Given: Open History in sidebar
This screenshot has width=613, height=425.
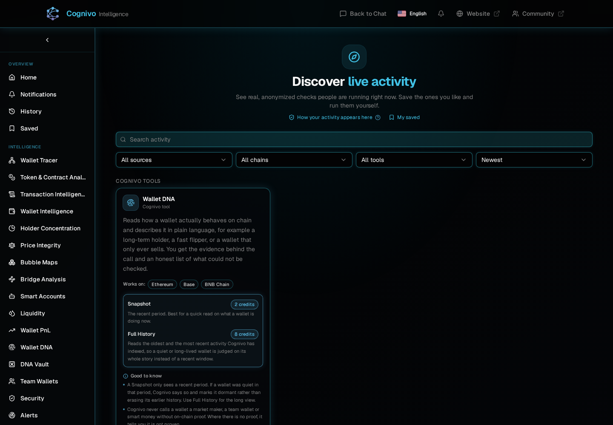Looking at the screenshot, I should 47,111.
